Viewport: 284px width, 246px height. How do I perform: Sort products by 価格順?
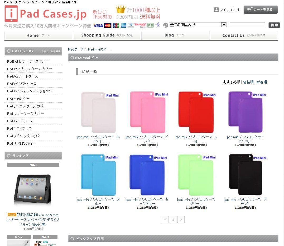coord(248,82)
